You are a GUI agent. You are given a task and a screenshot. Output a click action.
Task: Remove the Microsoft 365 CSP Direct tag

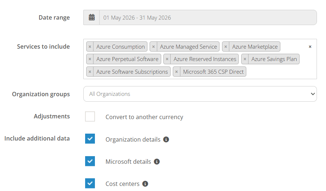(176, 72)
